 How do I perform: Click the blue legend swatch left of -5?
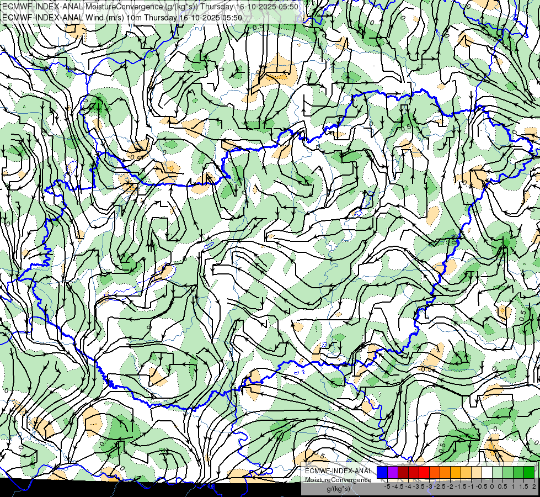point(382,473)
